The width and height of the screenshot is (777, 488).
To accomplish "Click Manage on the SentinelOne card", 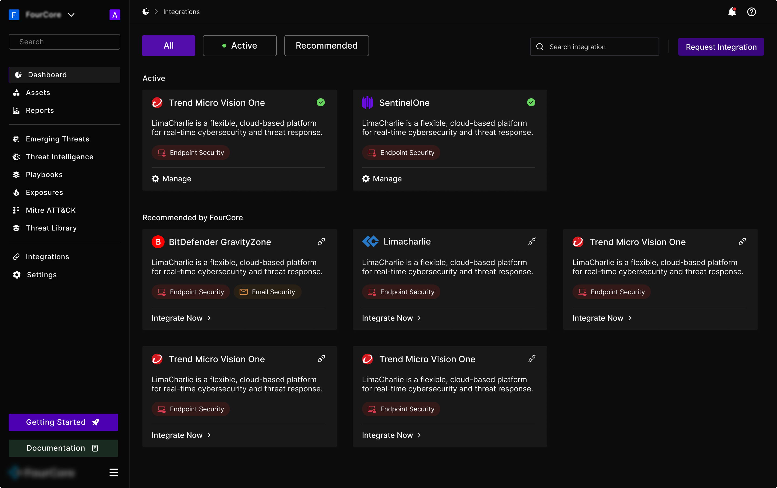I will pos(382,179).
